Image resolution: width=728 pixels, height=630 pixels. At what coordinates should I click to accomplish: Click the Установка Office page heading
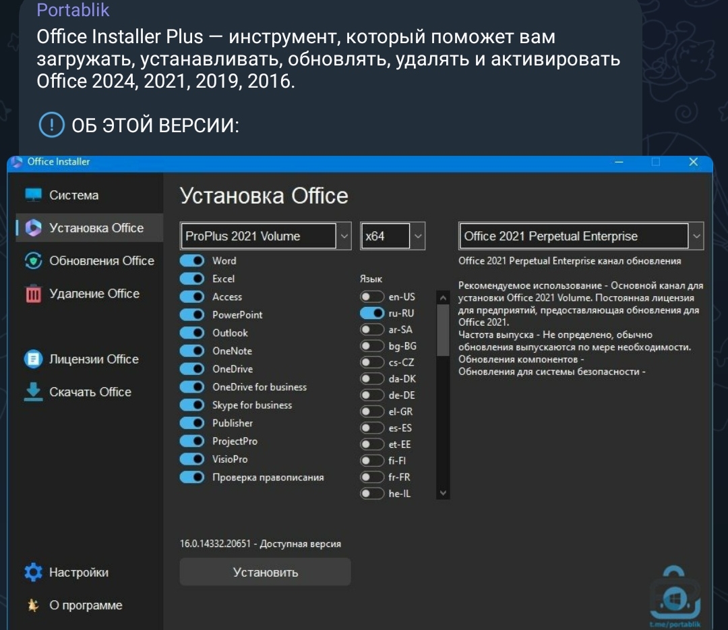tap(264, 196)
